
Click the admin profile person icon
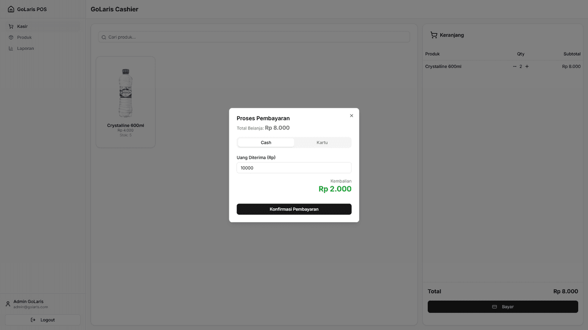pos(7,304)
